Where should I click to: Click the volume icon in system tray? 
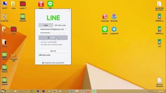[154, 91]
